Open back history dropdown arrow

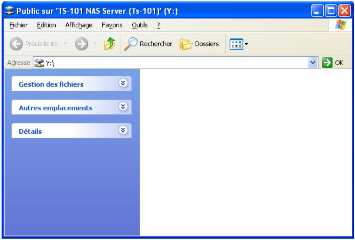click(65, 44)
